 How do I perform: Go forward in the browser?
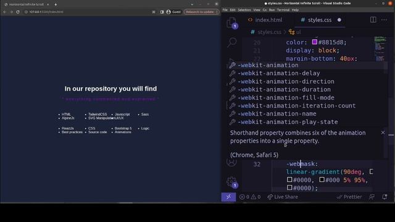pos(11,12)
